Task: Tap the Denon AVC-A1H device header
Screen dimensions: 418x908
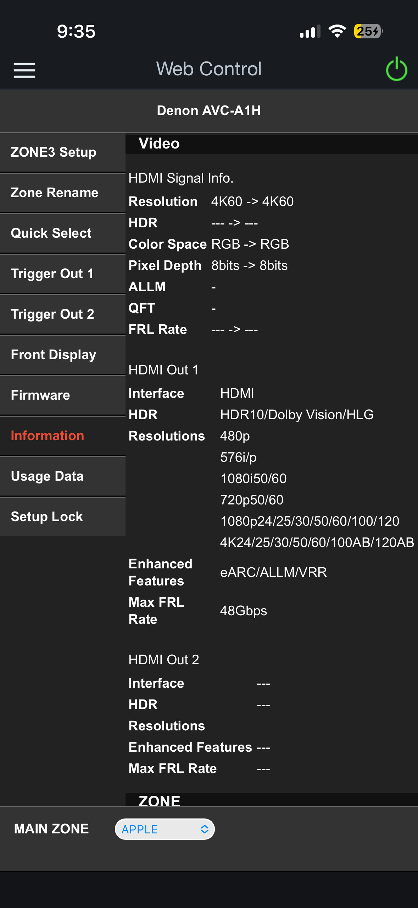Action: pyautogui.click(x=209, y=111)
